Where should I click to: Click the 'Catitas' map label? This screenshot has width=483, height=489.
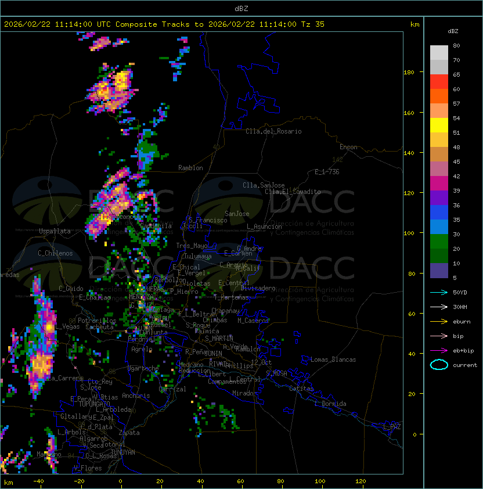[x=301, y=389]
